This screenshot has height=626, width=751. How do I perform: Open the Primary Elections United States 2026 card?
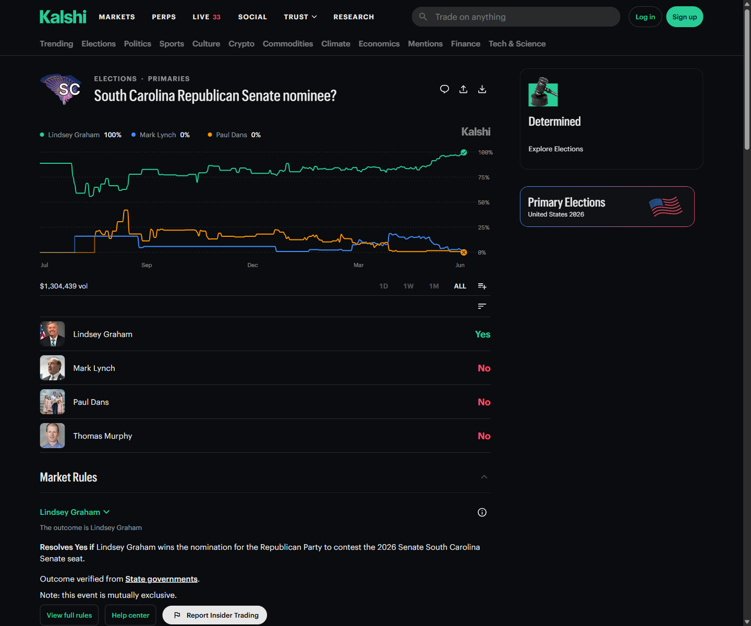607,207
